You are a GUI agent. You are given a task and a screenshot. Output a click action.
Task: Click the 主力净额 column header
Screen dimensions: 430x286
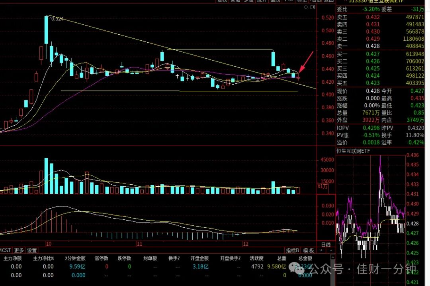pyautogui.click(x=12, y=258)
